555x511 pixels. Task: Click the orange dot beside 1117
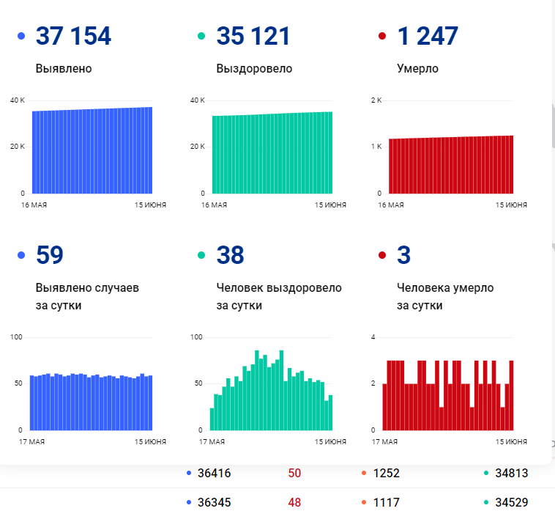[x=364, y=502]
